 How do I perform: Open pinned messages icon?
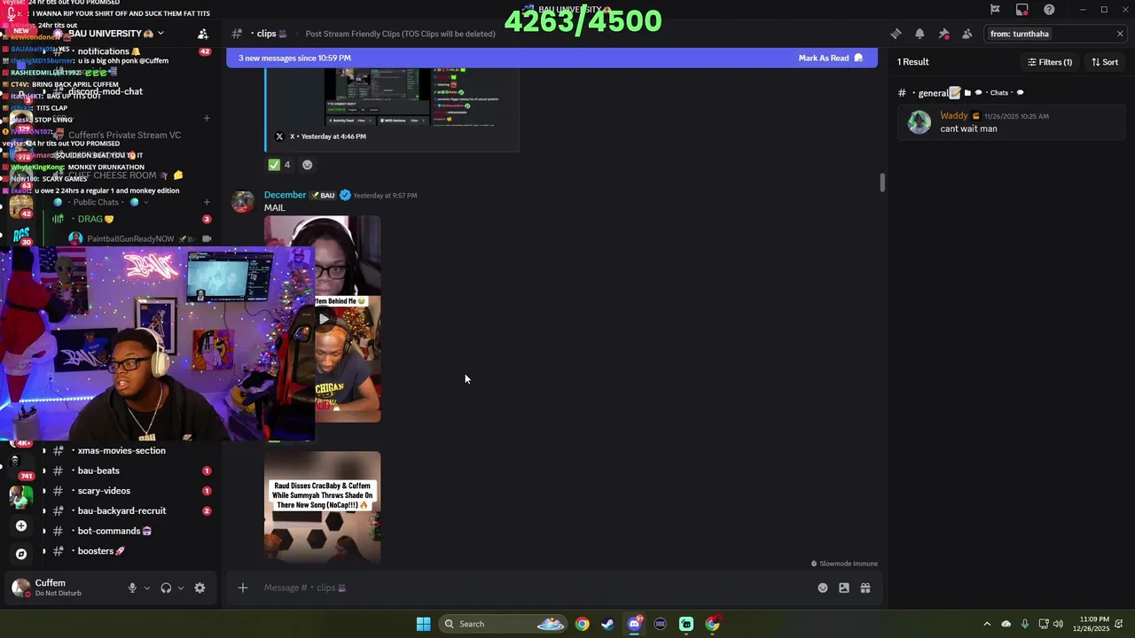[943, 34]
